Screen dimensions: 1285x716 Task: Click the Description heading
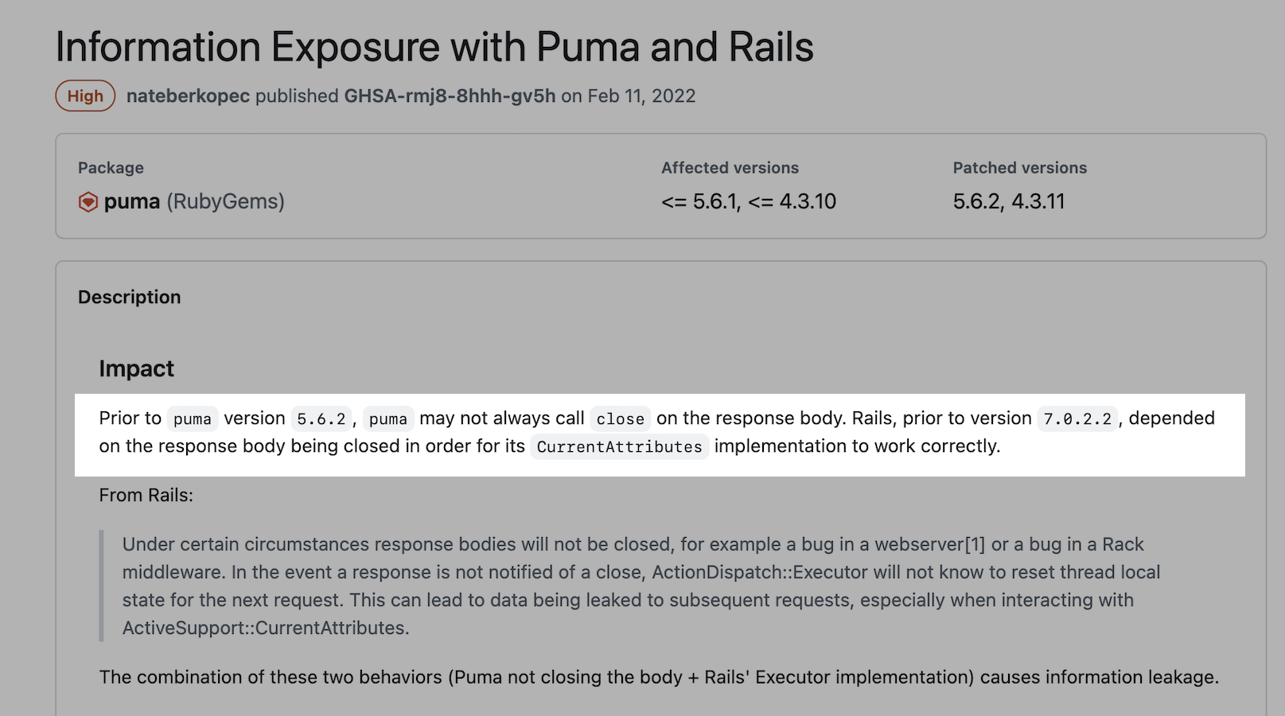pyautogui.click(x=130, y=297)
